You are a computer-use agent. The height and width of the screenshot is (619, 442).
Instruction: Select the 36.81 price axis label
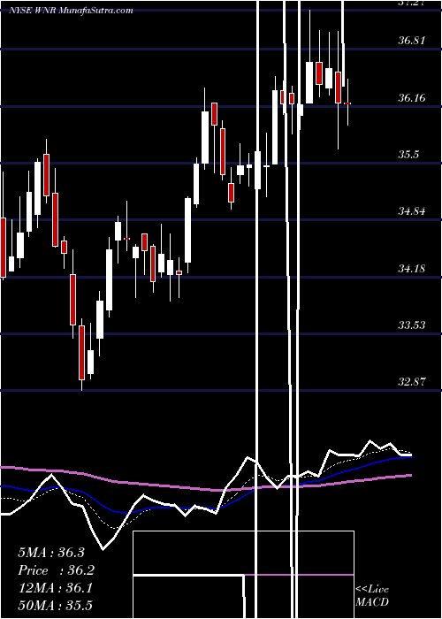tap(412, 41)
